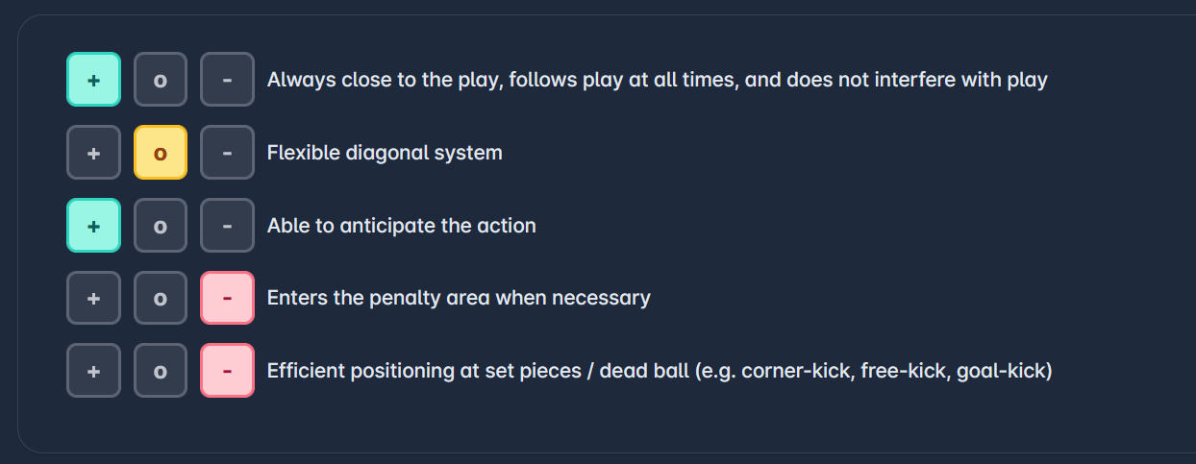Click red minus for 'Enters the penalty area'

coord(227,298)
